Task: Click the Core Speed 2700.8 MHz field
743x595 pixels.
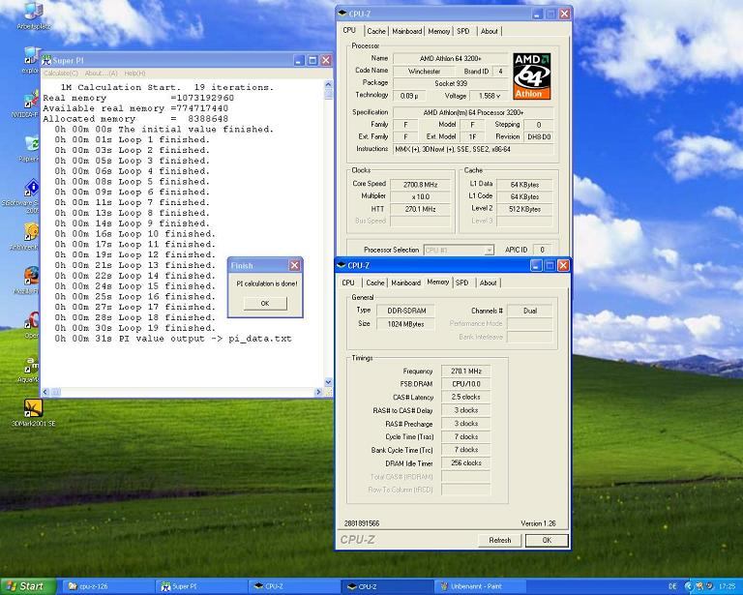Action: 420,184
